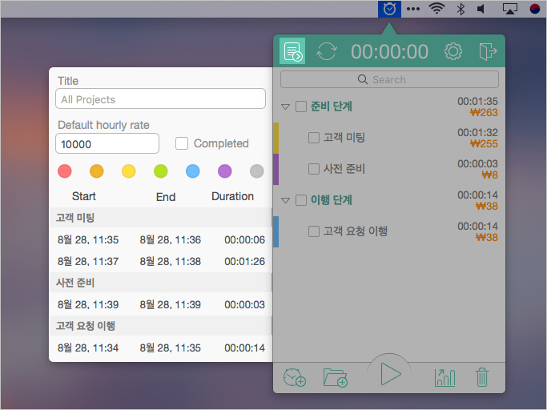Viewport: 547px width, 410px height.
Task: Select the 고객 미팅 group header row
Action: click(x=160, y=218)
